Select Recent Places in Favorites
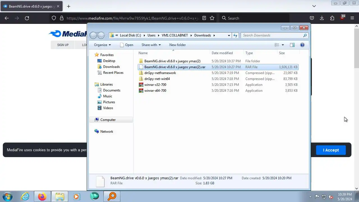 click(x=113, y=73)
